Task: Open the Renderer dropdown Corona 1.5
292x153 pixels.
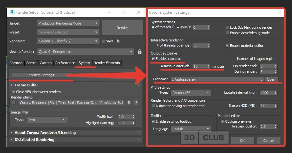Action: (68, 41)
